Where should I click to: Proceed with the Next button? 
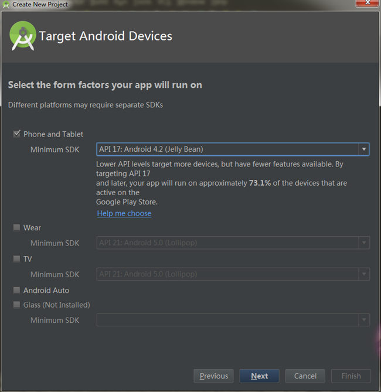coord(260,376)
